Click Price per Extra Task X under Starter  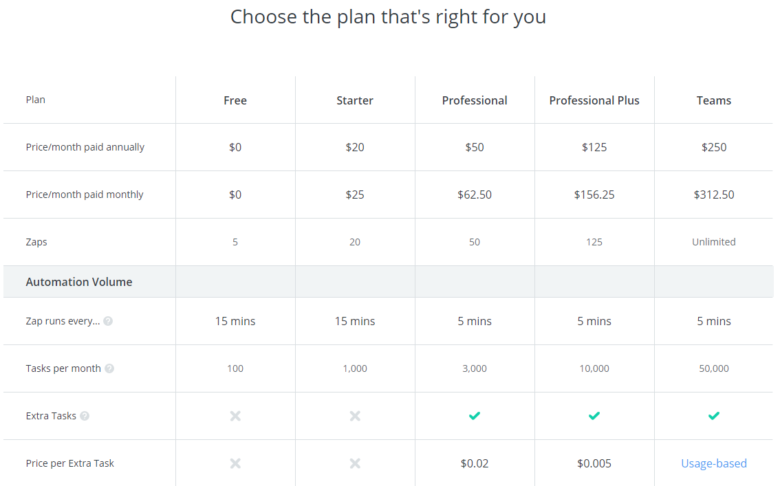pos(355,463)
